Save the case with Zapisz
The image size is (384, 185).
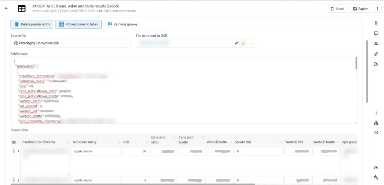[360, 9]
